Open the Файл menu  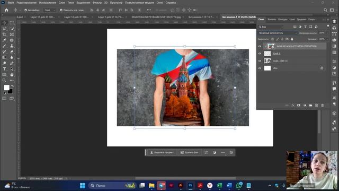[11, 3]
